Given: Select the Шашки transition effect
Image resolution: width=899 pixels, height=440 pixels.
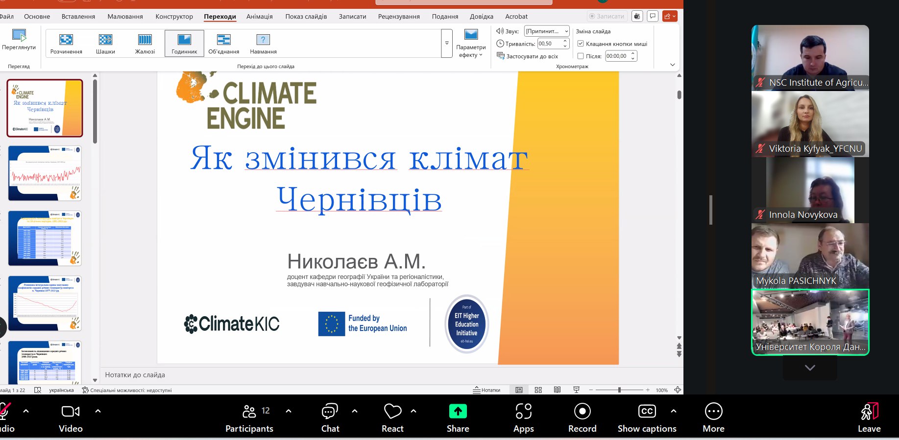Looking at the screenshot, I should click(105, 44).
